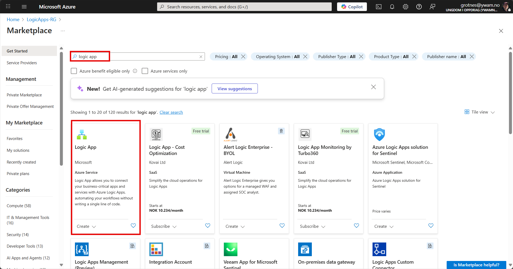
Task: Click the Integration Account tile icon
Action: click(x=156, y=249)
